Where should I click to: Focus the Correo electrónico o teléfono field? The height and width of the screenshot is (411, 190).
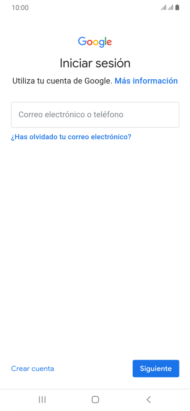tap(95, 115)
